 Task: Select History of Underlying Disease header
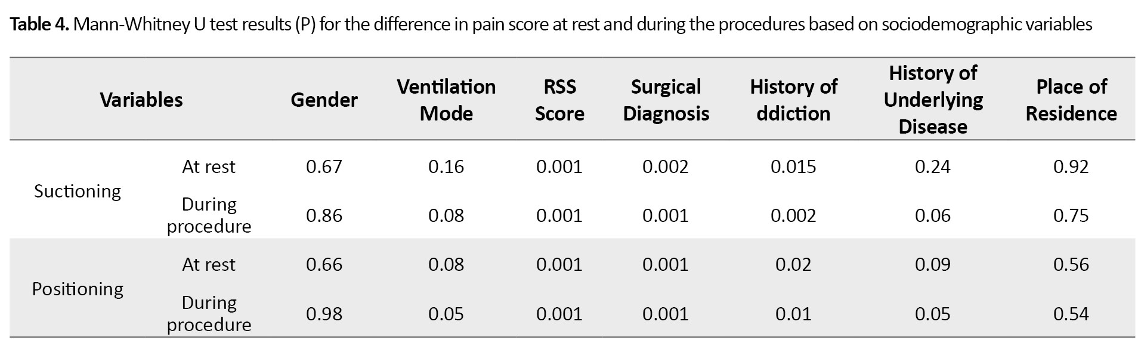tap(933, 100)
